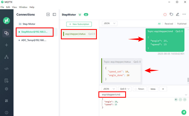Filter to Published messages tab
Viewport: 189px width, 116px height.
pyautogui.click(x=182, y=24)
